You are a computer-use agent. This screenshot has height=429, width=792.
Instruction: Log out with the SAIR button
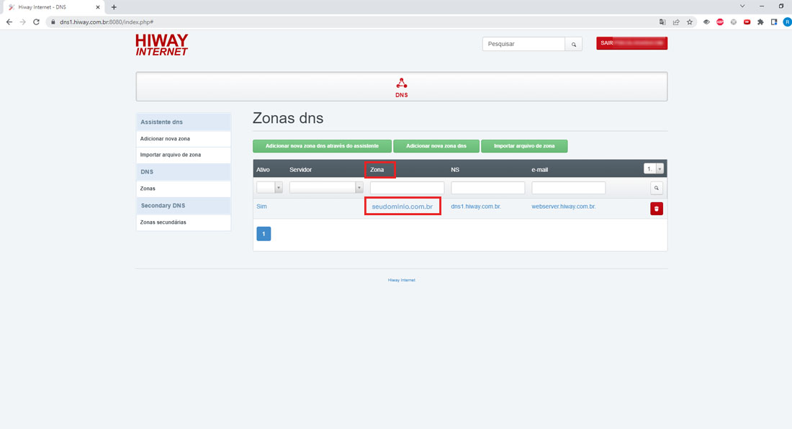(x=632, y=43)
